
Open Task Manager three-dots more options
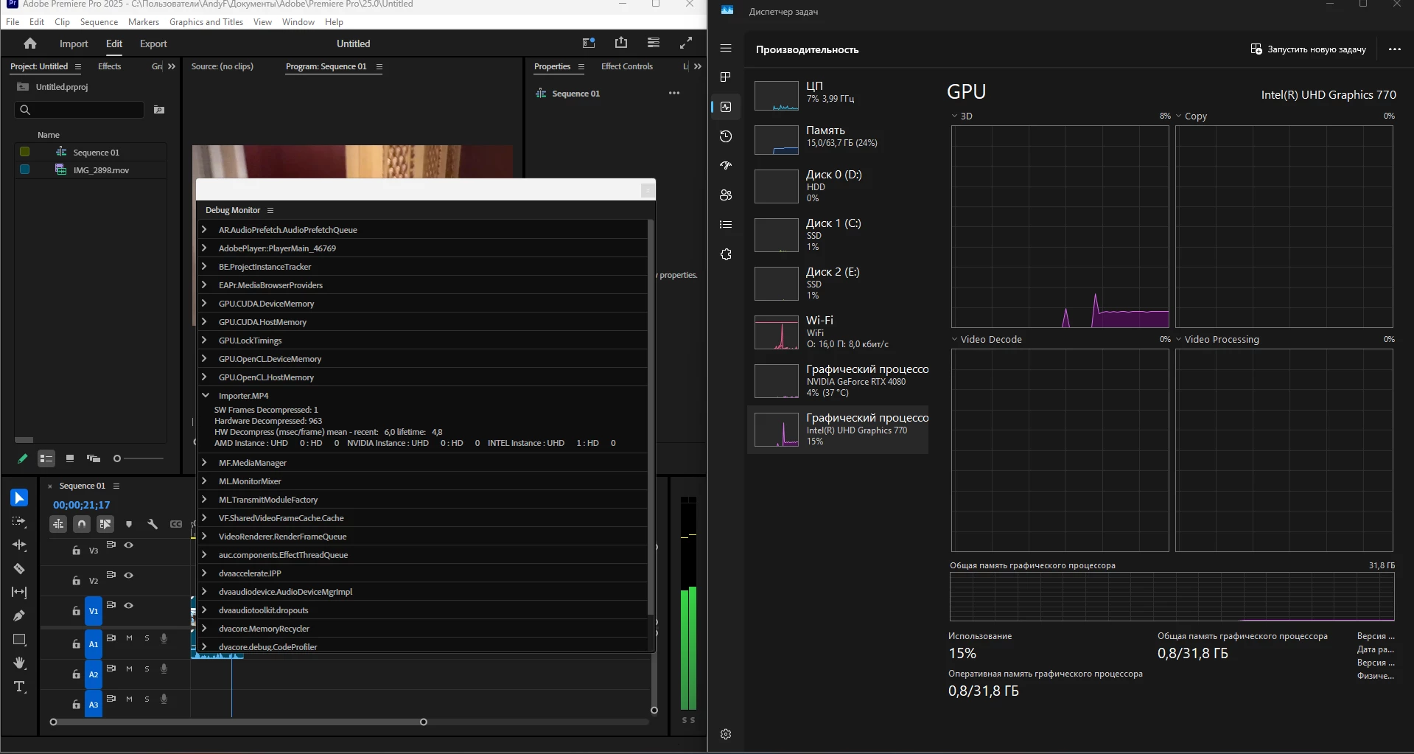[x=1395, y=49]
